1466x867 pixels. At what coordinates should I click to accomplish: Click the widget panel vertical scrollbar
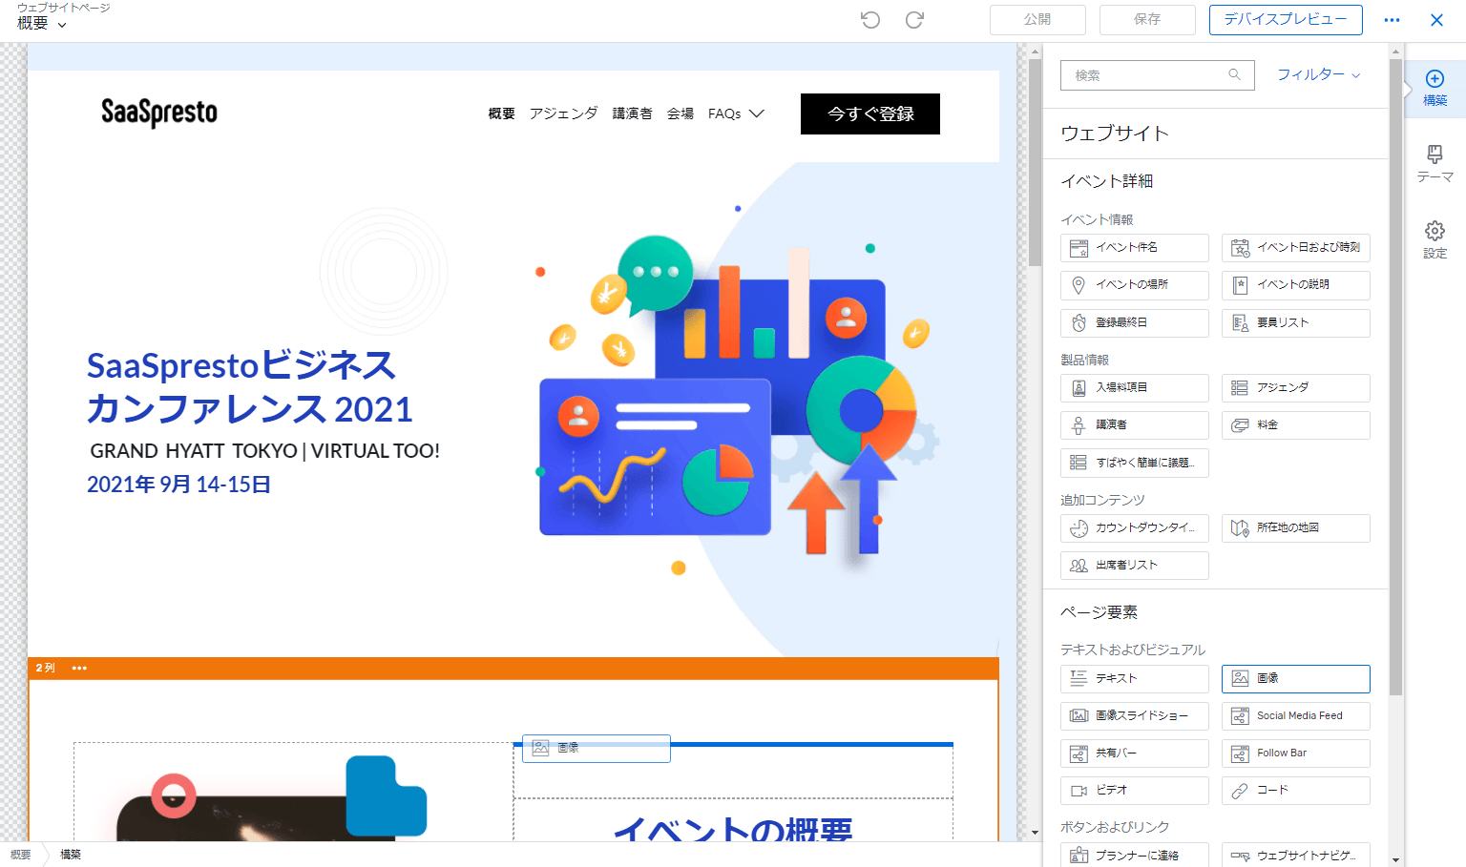click(x=1395, y=377)
